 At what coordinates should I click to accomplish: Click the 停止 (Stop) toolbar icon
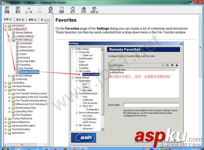[x=51, y=10]
